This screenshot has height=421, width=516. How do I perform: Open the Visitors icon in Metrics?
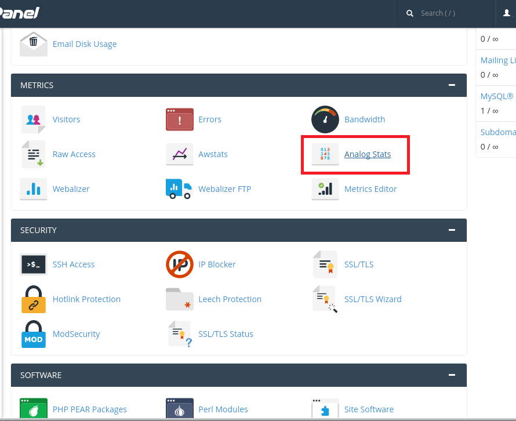[33, 119]
